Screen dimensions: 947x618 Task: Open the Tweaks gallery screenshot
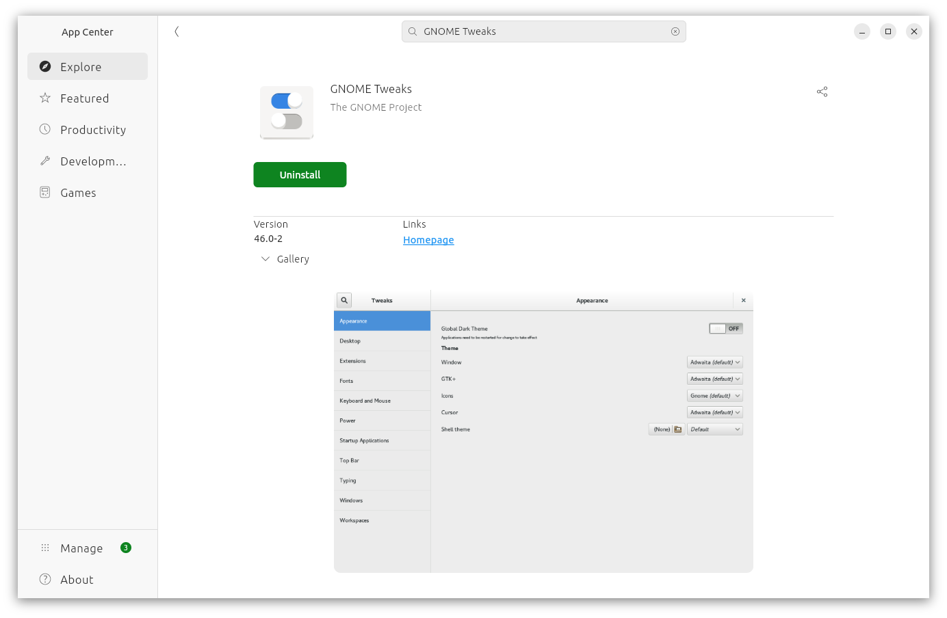pyautogui.click(x=543, y=431)
